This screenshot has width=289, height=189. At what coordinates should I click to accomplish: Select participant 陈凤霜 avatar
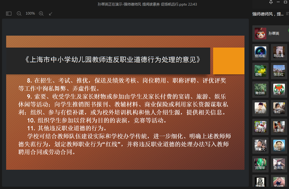pos(279,52)
